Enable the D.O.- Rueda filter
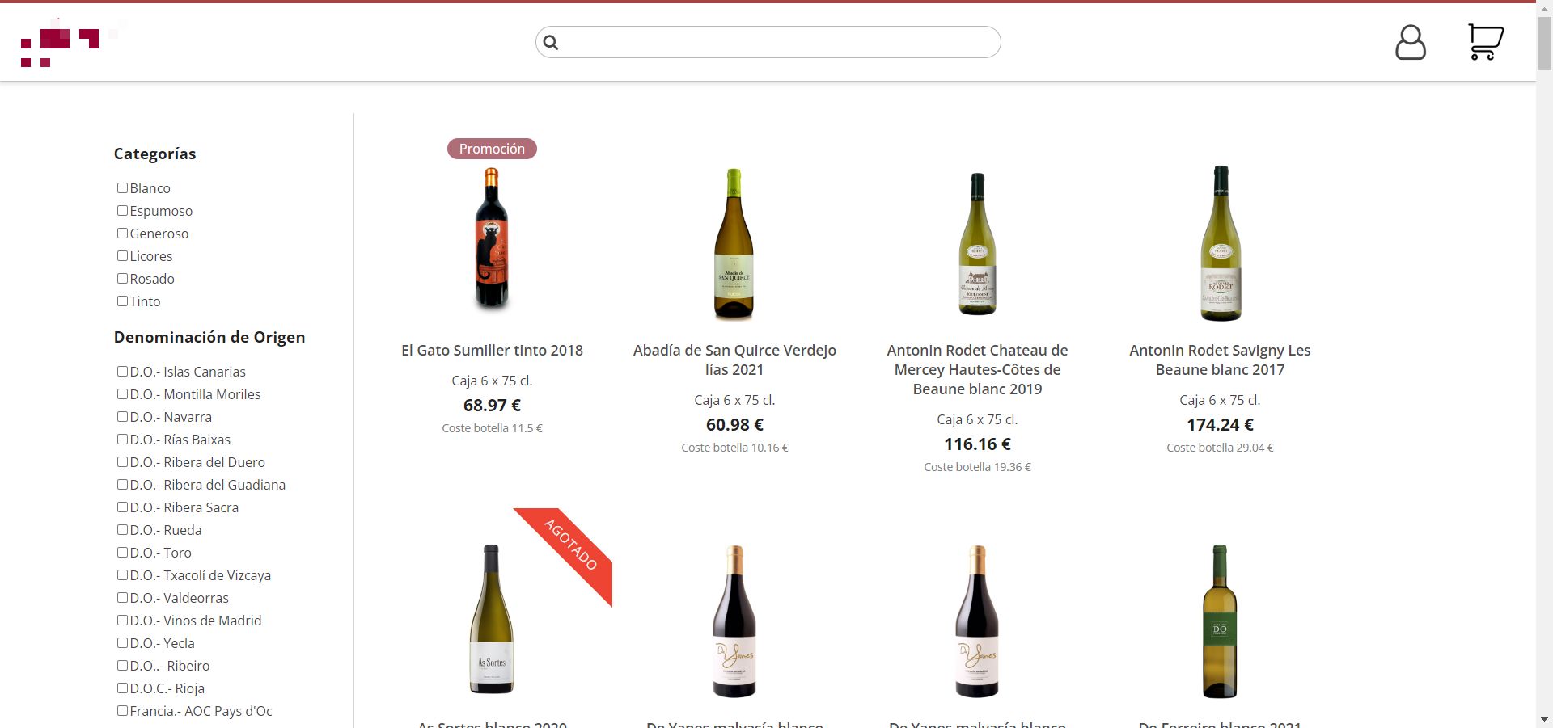The height and width of the screenshot is (728, 1553). click(123, 530)
